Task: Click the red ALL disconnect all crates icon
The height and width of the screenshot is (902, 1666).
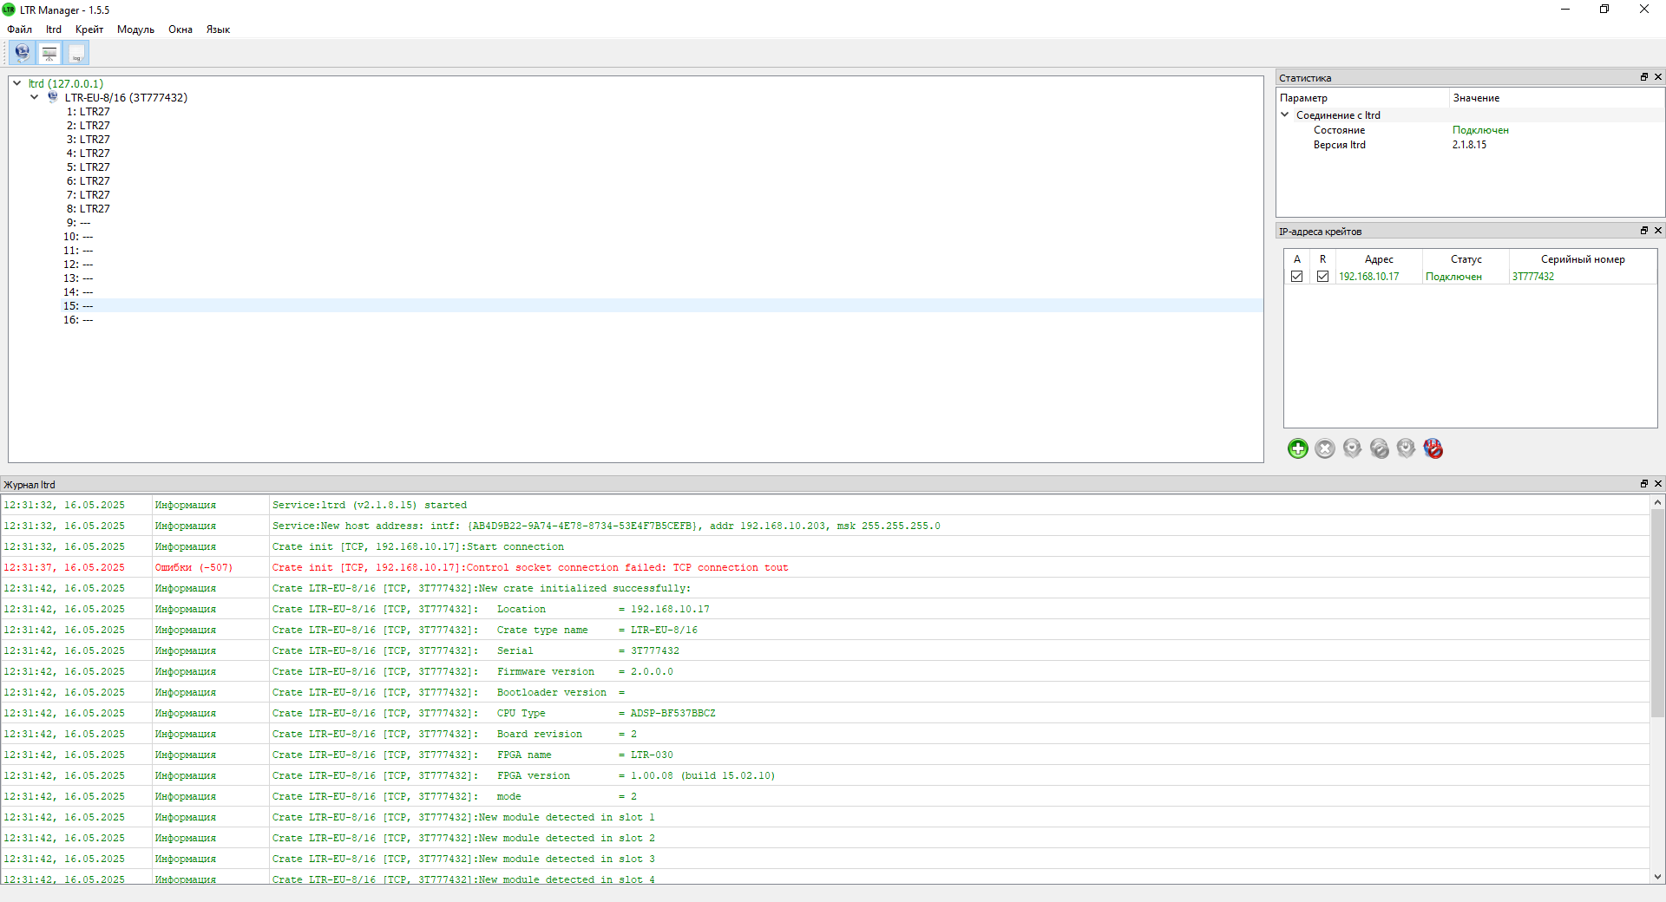Action: [1433, 448]
